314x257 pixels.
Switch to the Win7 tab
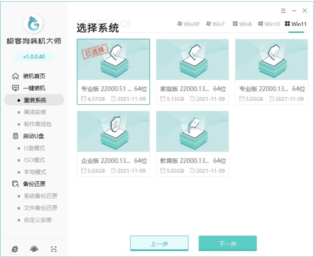point(215,24)
